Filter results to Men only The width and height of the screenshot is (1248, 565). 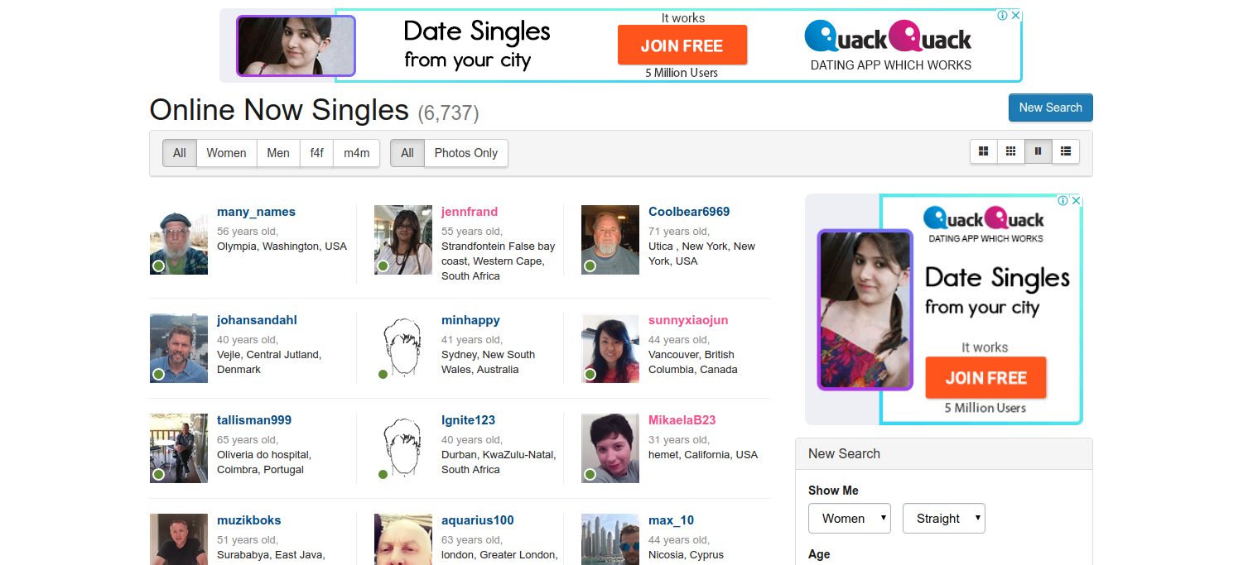tap(278, 153)
